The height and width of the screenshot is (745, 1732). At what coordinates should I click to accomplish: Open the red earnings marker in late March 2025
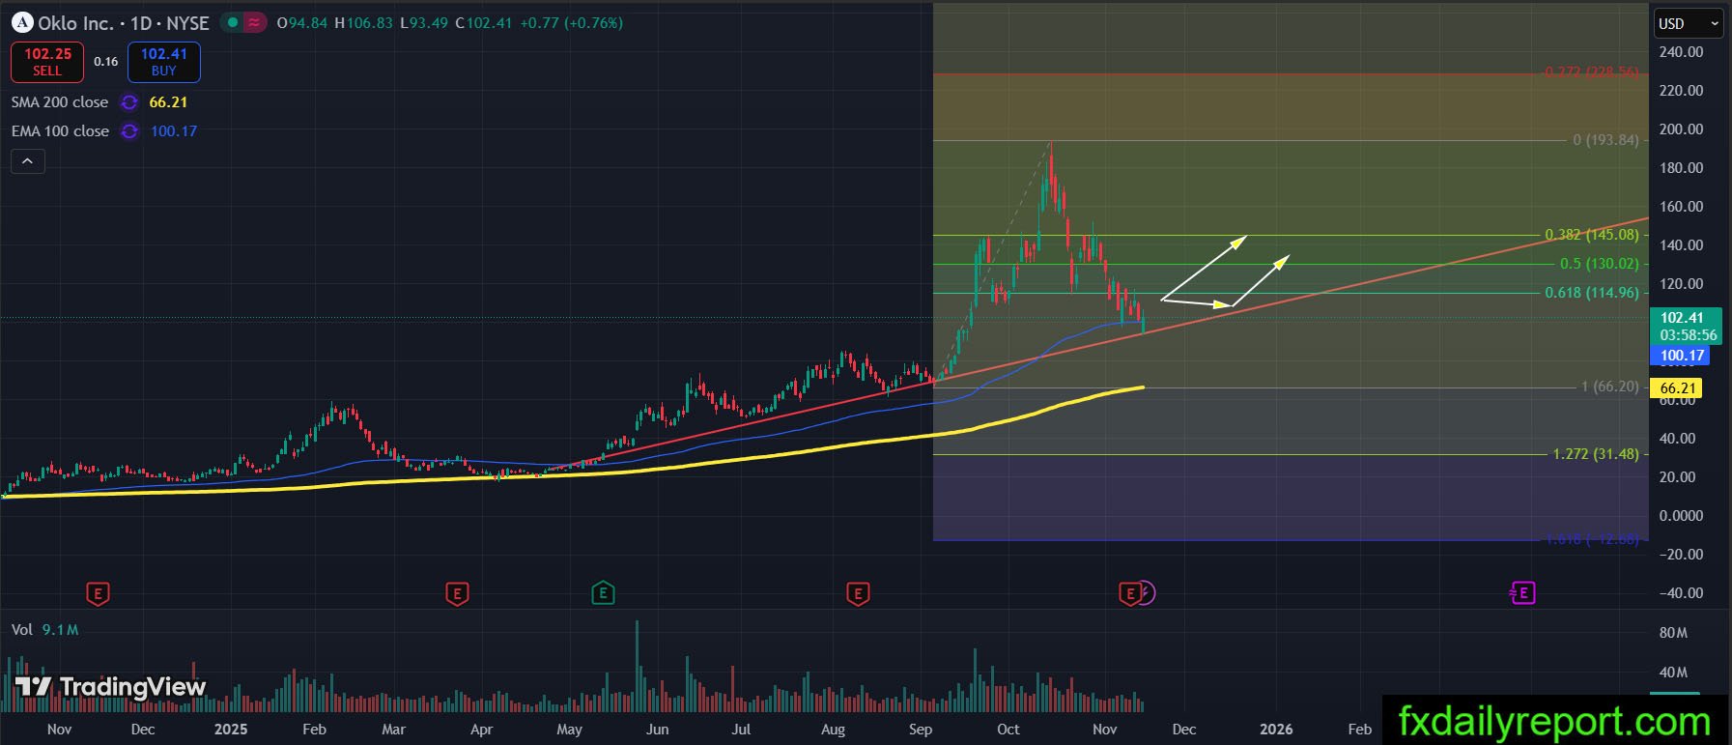click(x=458, y=593)
